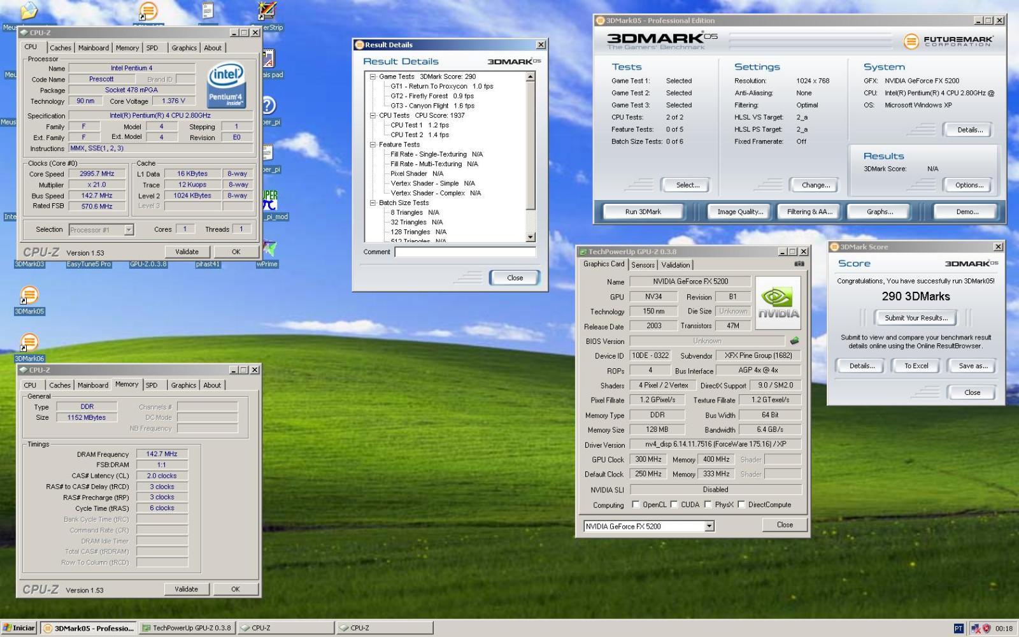Click Close in Result Details window
This screenshot has width=1019, height=637.
click(x=515, y=278)
